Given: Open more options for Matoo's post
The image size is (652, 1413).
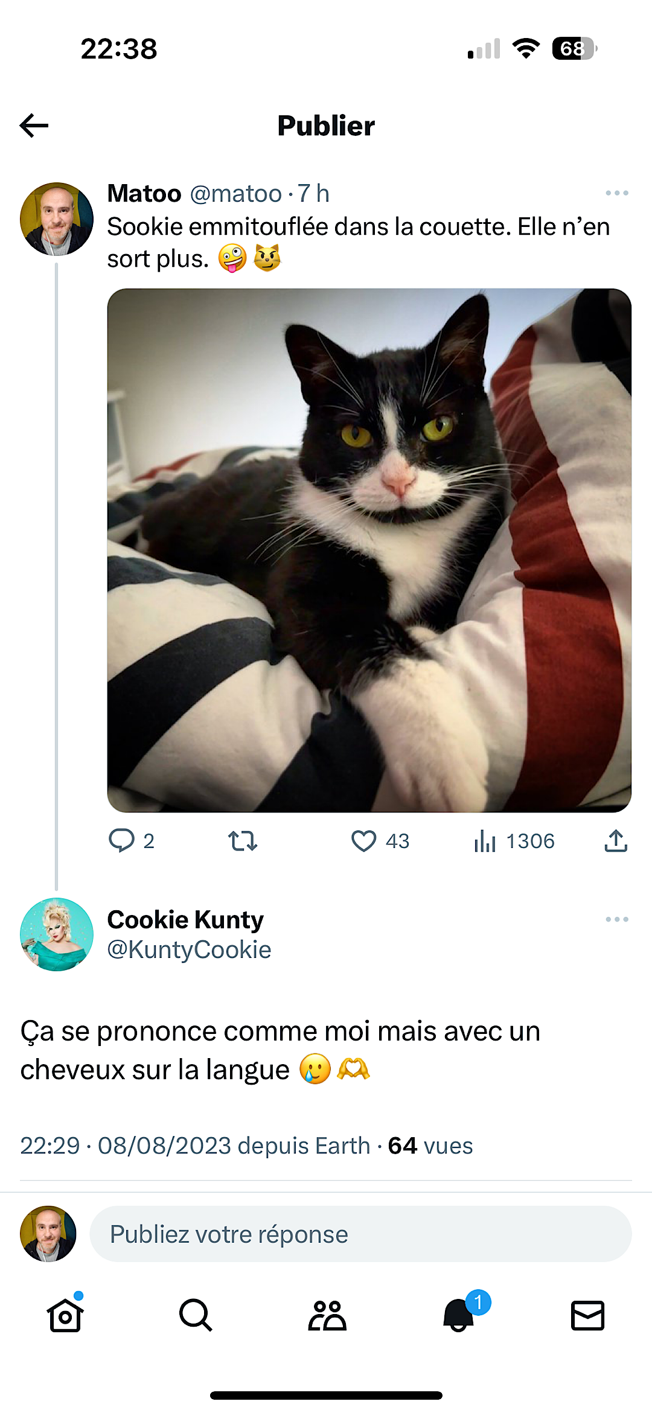Looking at the screenshot, I should click(616, 193).
